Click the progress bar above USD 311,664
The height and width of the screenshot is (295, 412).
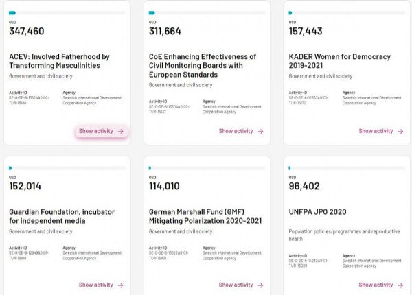[207, 12]
